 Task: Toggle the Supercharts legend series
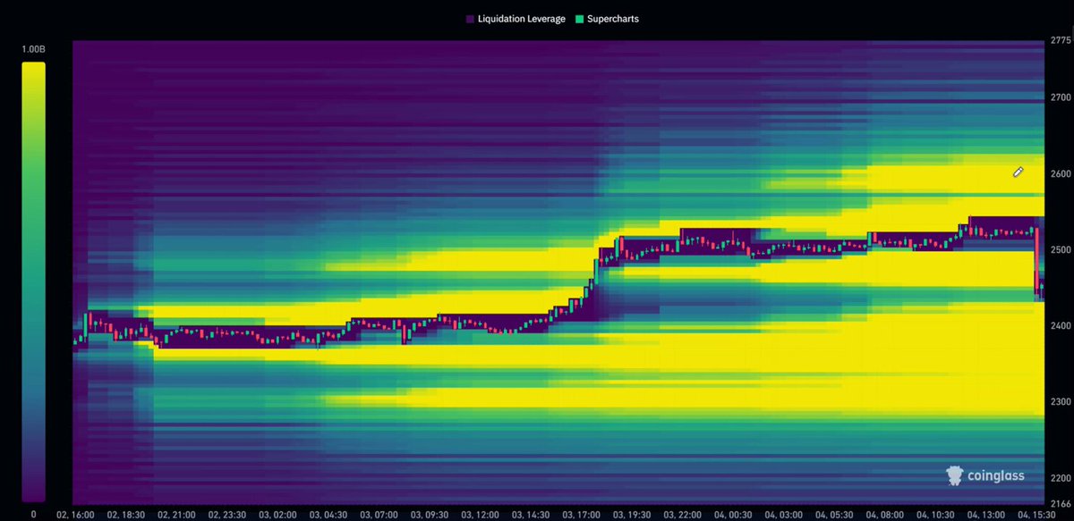[607, 18]
